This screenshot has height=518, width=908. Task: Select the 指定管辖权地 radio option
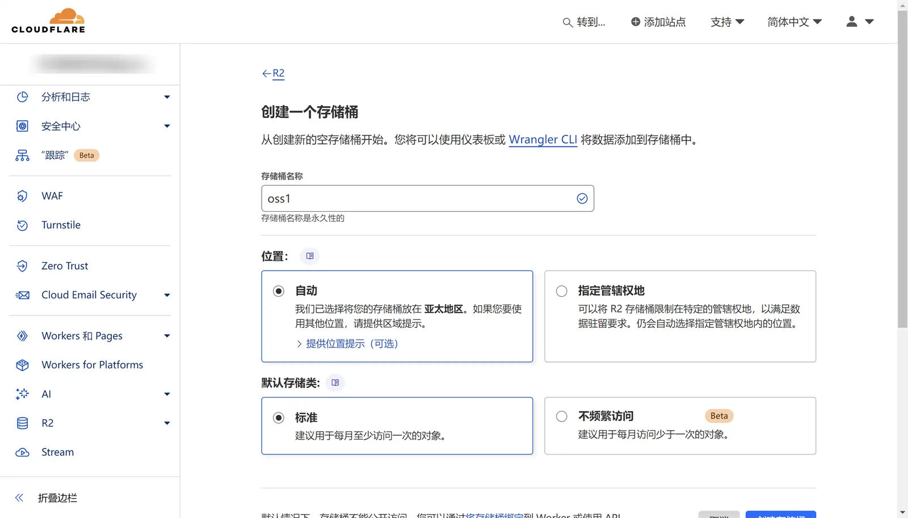tap(562, 291)
